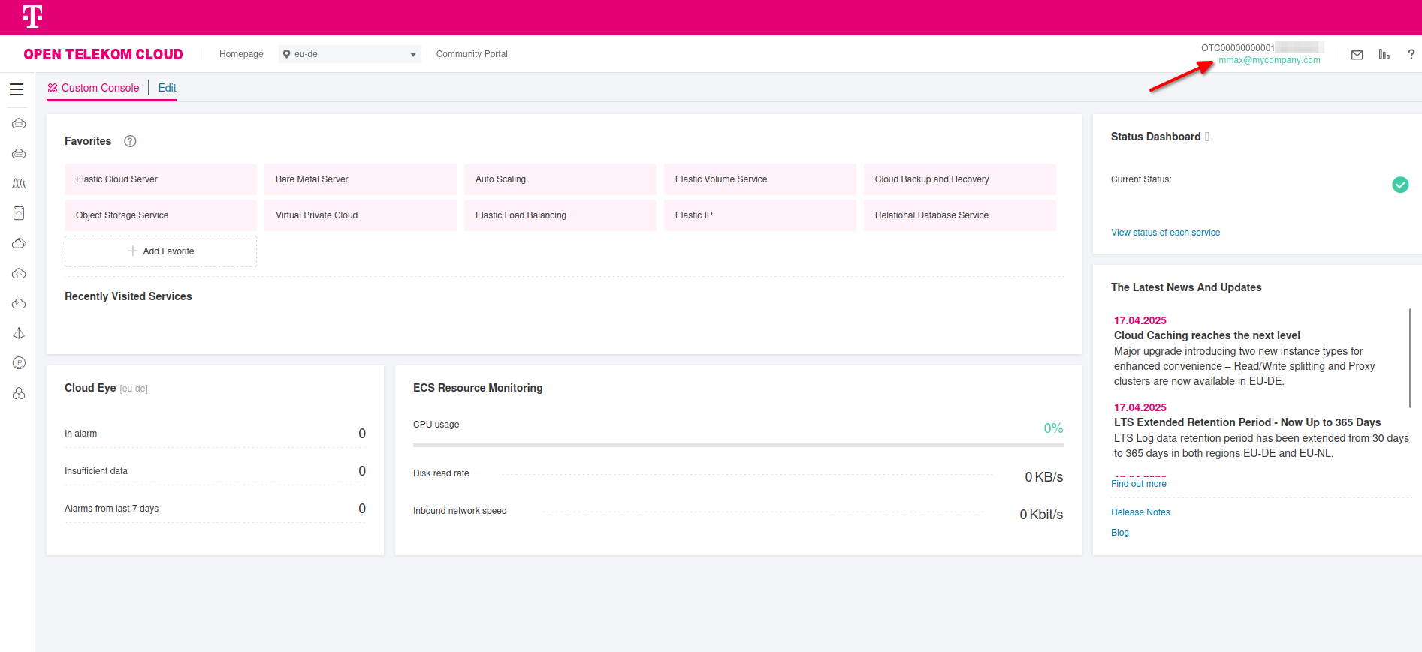The height and width of the screenshot is (652, 1422).
Task: Click the circled IP icon in sidebar
Action: pos(19,363)
